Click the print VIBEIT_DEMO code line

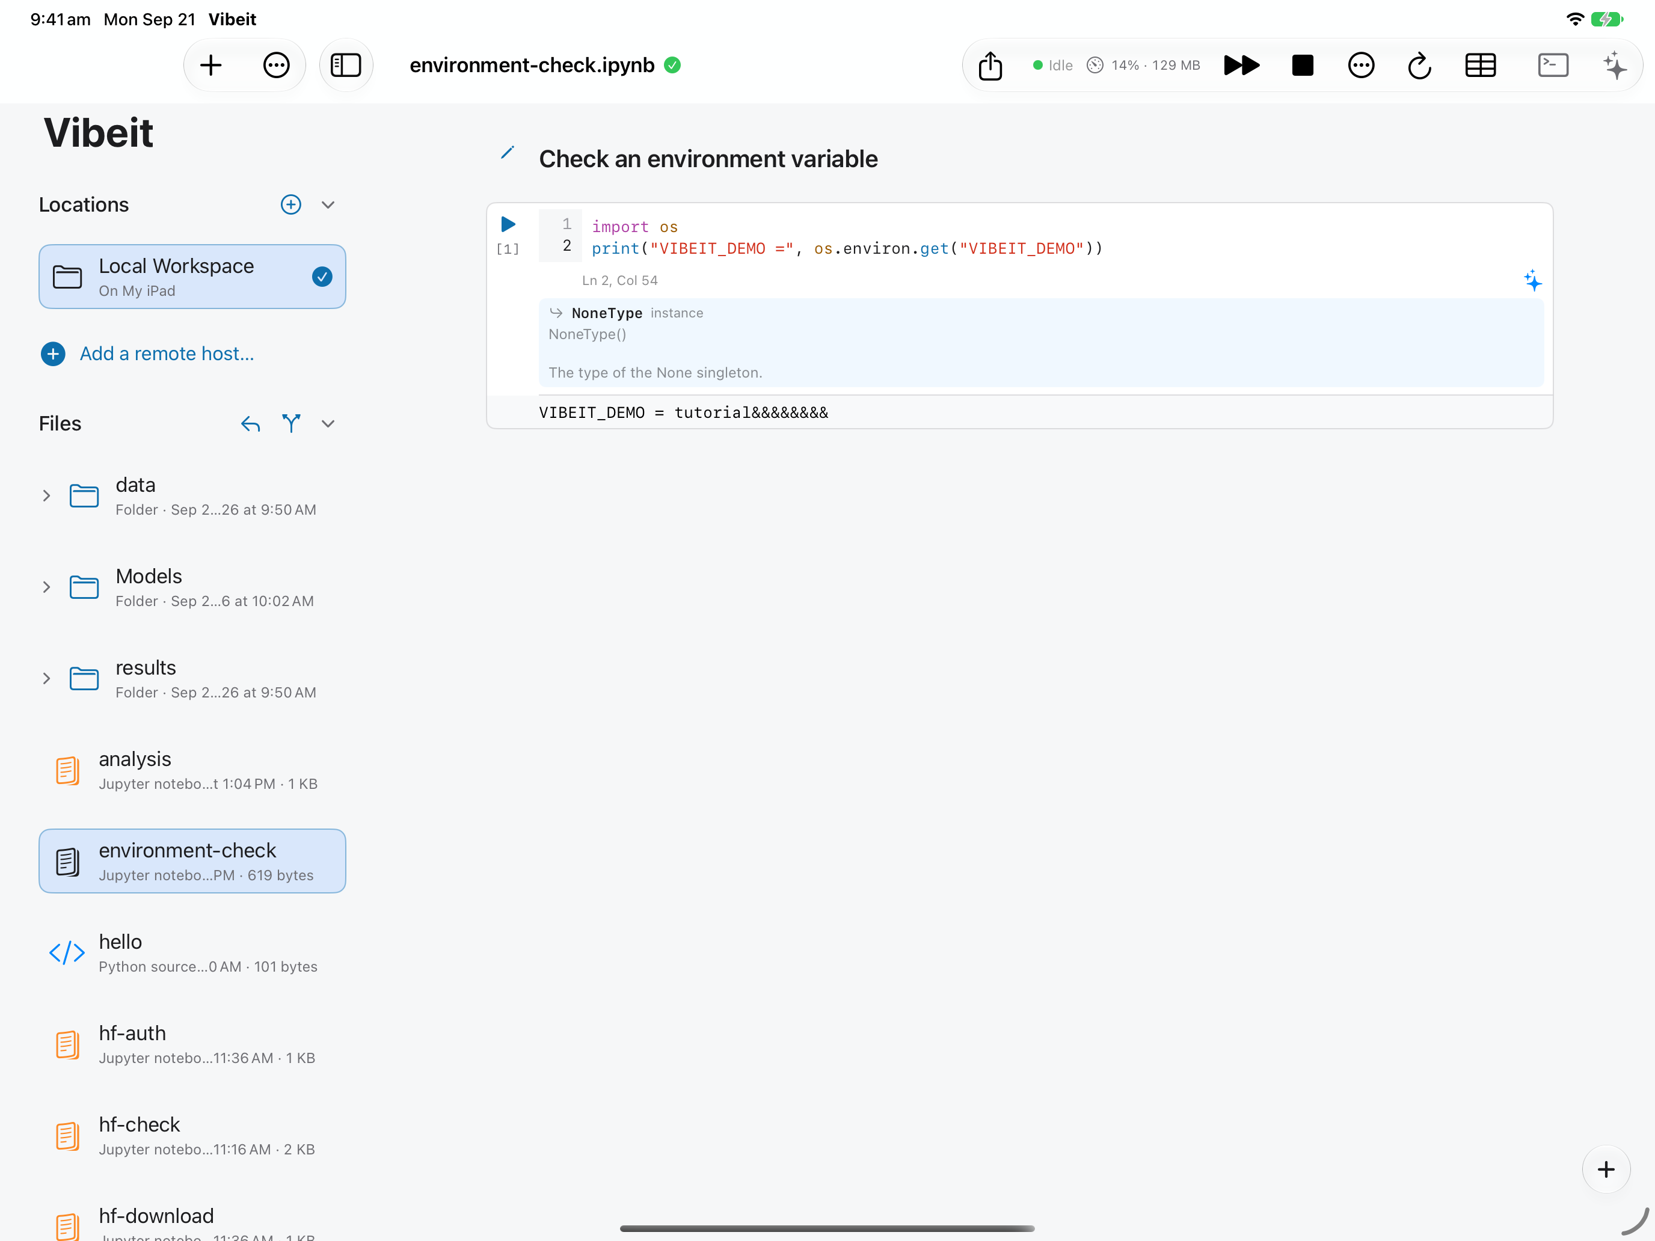tap(847, 248)
